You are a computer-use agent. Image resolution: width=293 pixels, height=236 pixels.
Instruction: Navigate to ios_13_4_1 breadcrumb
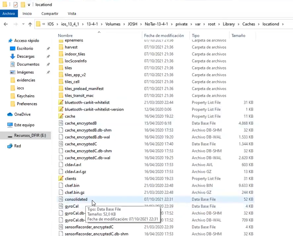click(70, 24)
